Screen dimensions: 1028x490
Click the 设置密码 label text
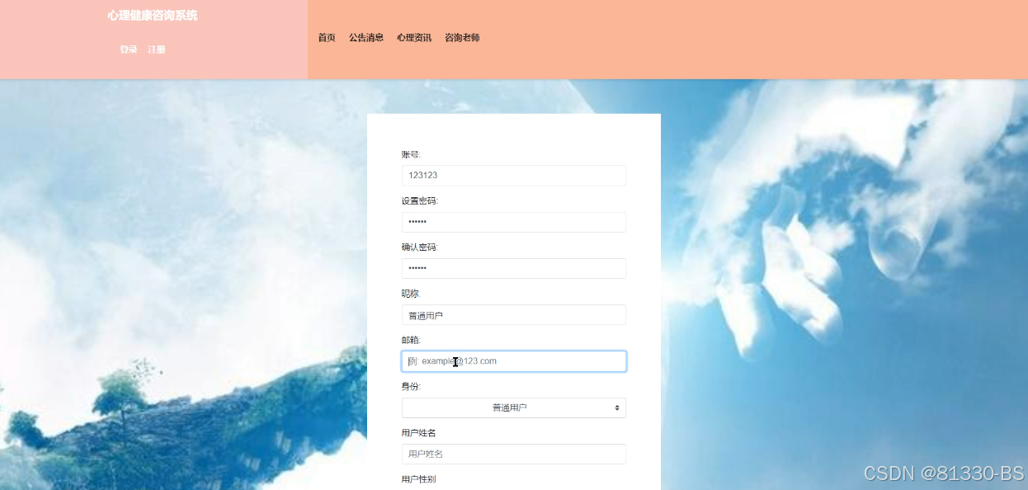tap(420, 201)
